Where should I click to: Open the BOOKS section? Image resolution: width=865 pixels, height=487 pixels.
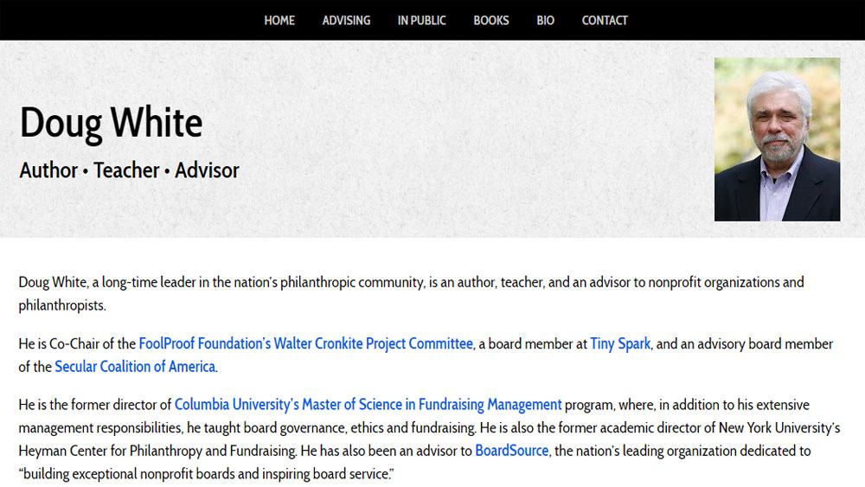(x=491, y=21)
